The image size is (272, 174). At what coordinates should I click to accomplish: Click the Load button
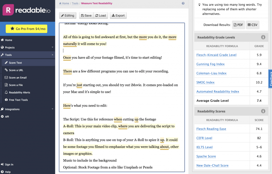(101, 15)
